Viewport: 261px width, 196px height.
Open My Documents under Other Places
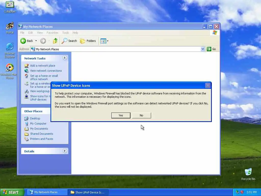pos(39,129)
